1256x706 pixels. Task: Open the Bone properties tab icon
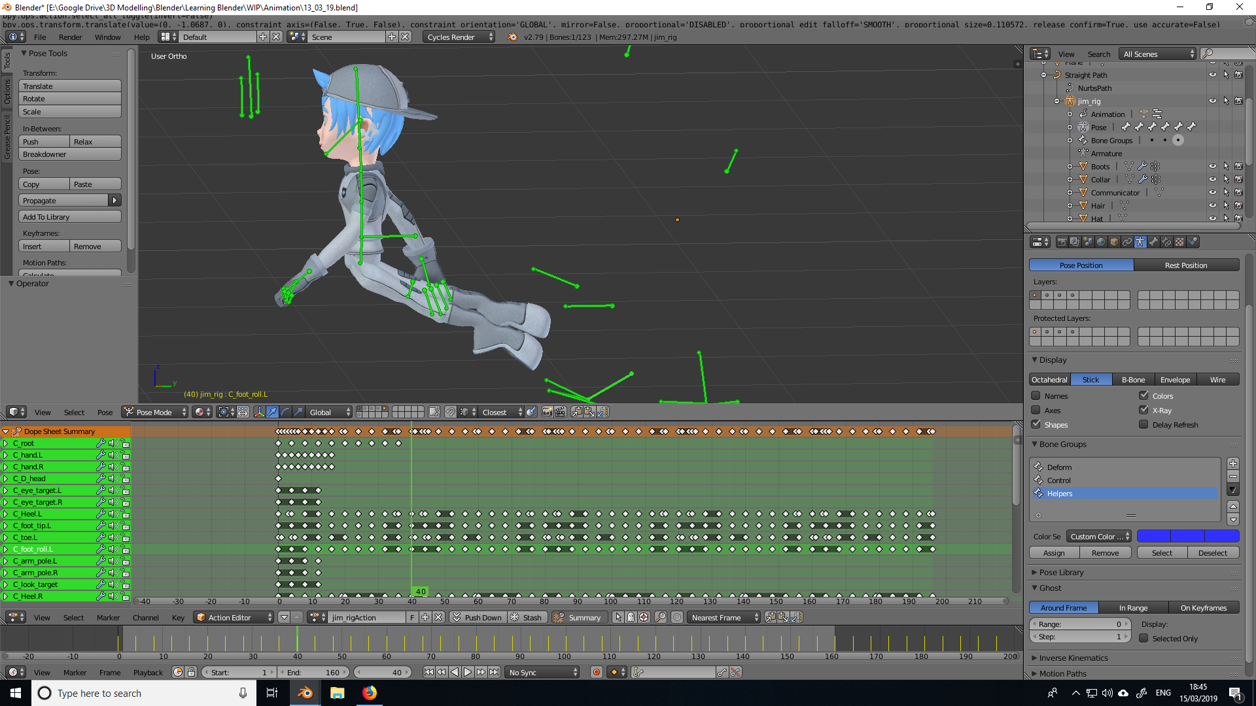click(x=1153, y=242)
